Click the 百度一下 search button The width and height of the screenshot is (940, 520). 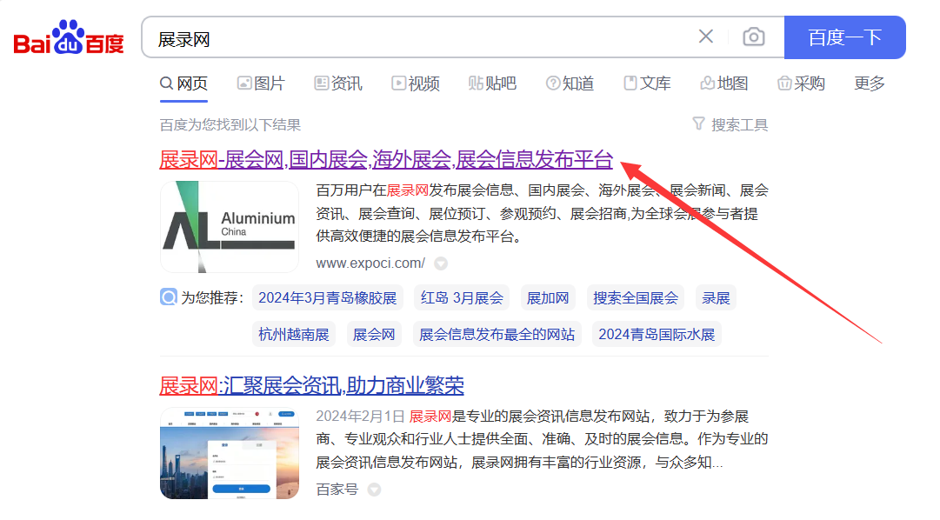point(844,37)
